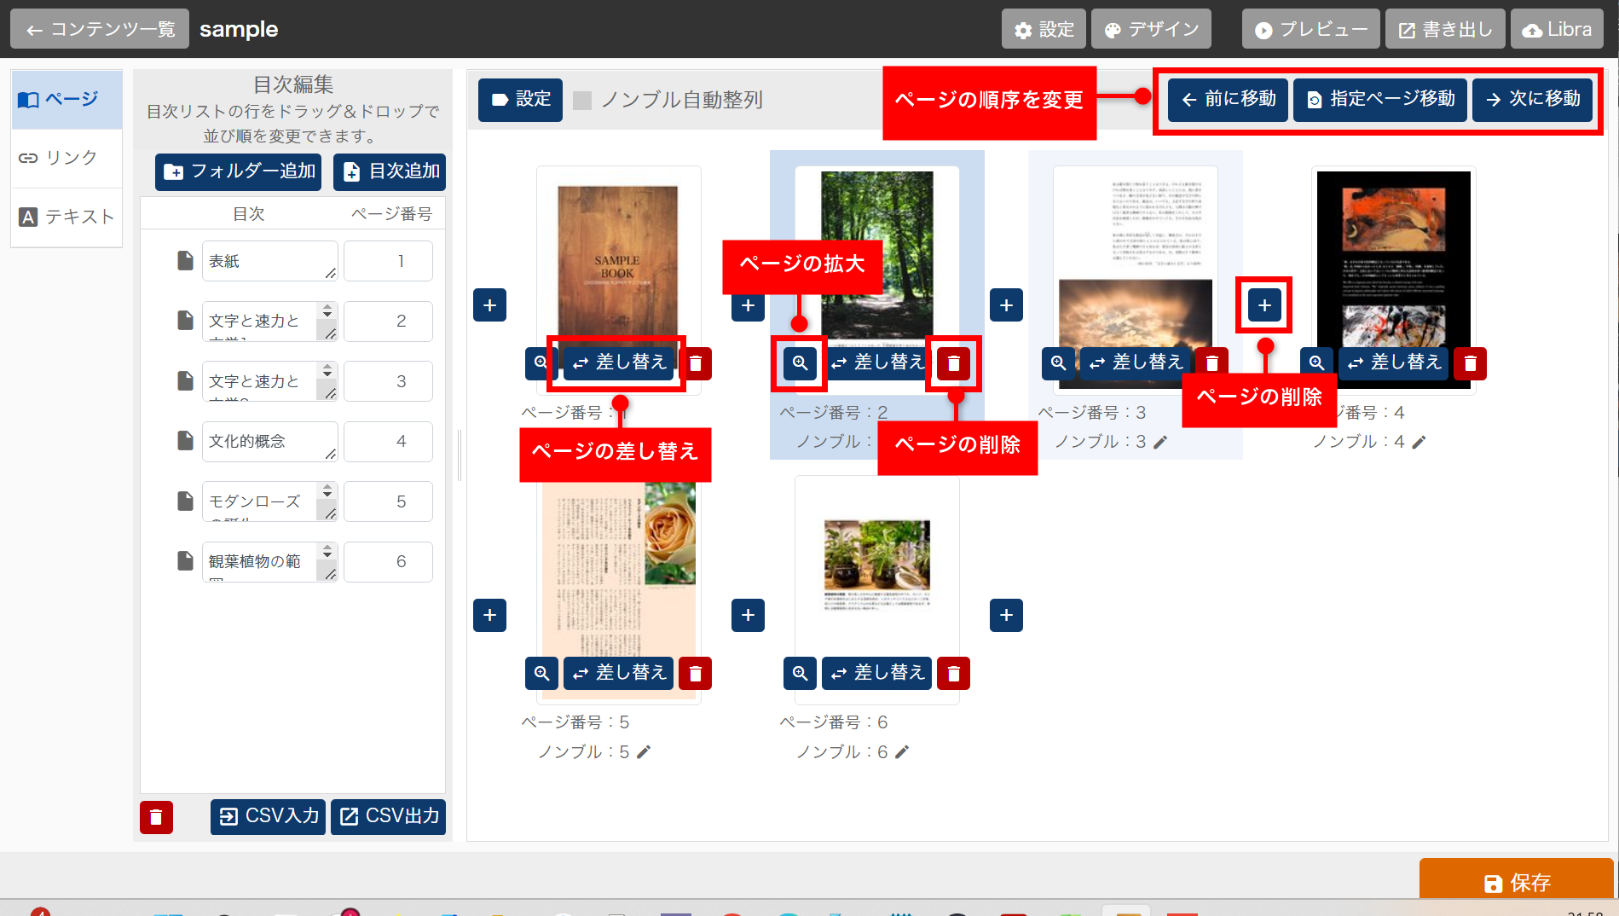The image size is (1619, 916).
Task: Click the 保存 save button
Action: coord(1516,882)
